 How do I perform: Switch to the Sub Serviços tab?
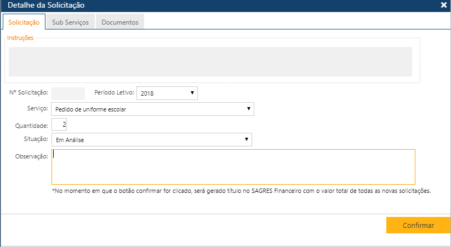(70, 22)
